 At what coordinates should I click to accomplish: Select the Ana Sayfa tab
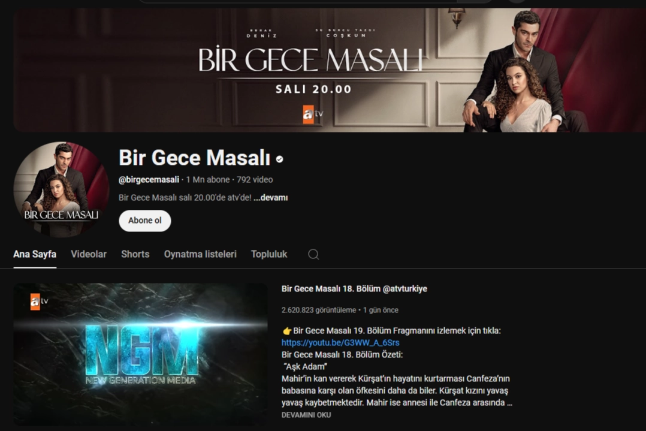tap(35, 254)
